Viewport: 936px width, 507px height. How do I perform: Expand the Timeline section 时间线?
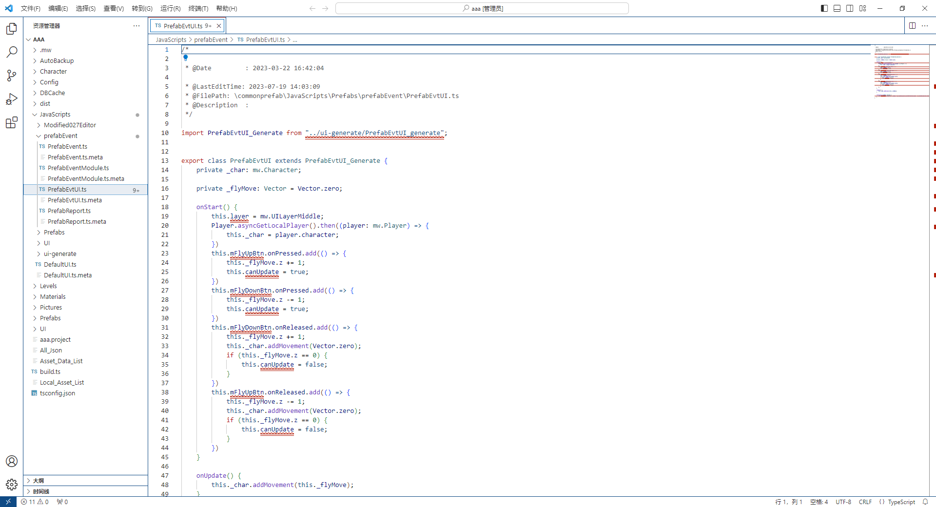coord(85,491)
